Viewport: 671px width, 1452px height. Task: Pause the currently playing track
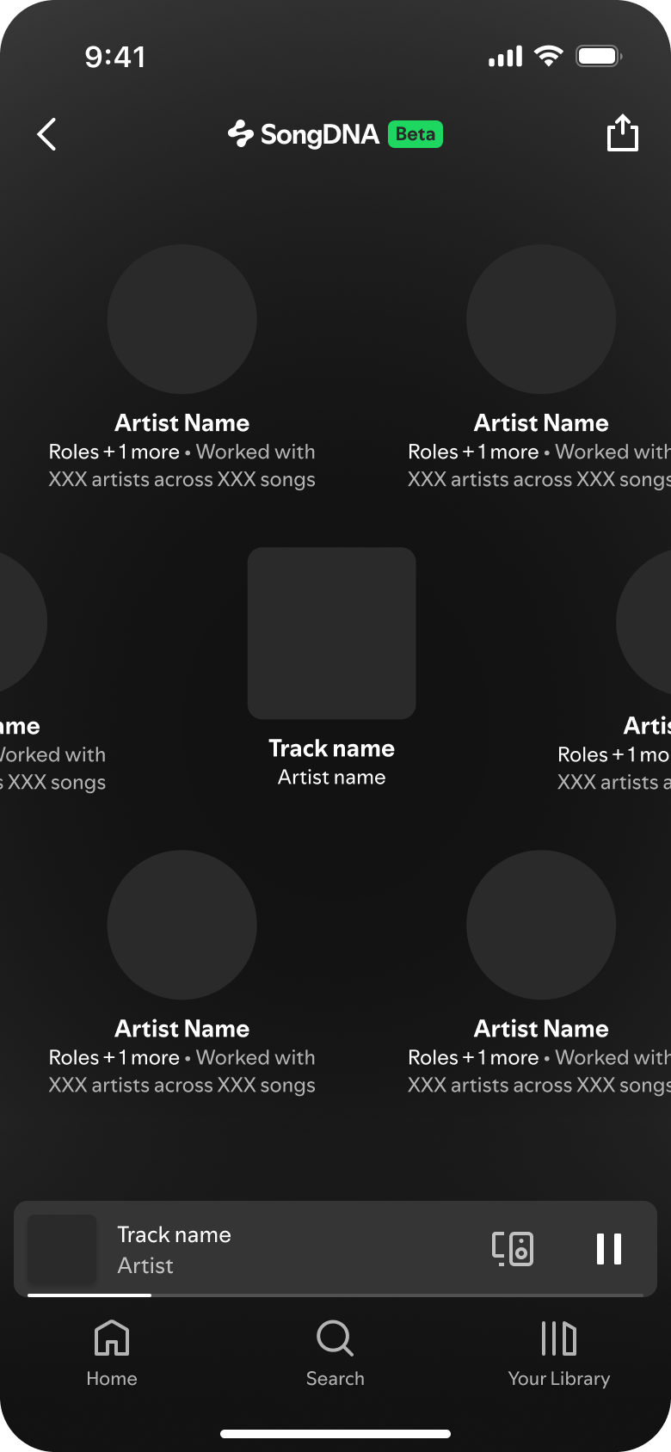(609, 1248)
